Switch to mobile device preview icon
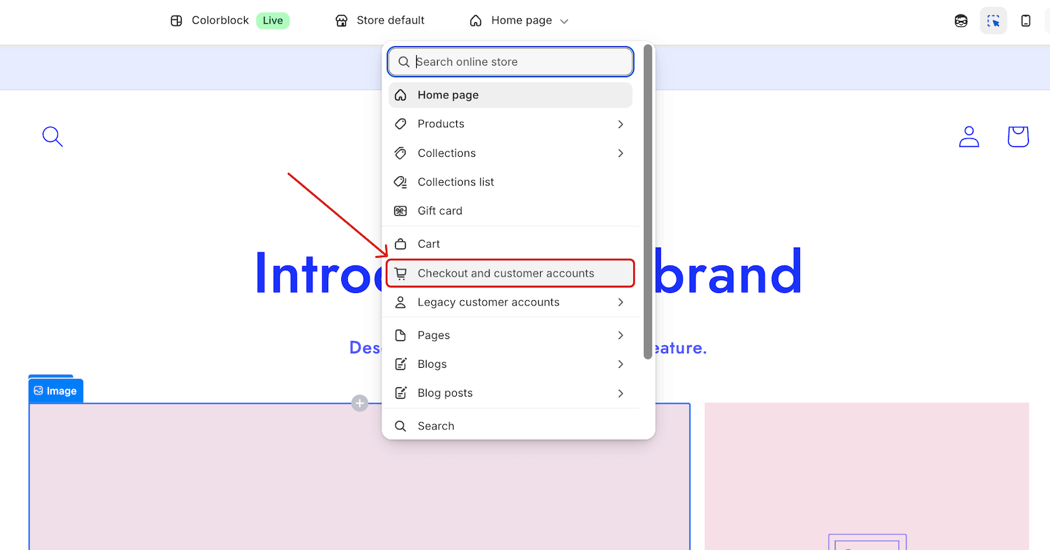 coord(1026,21)
